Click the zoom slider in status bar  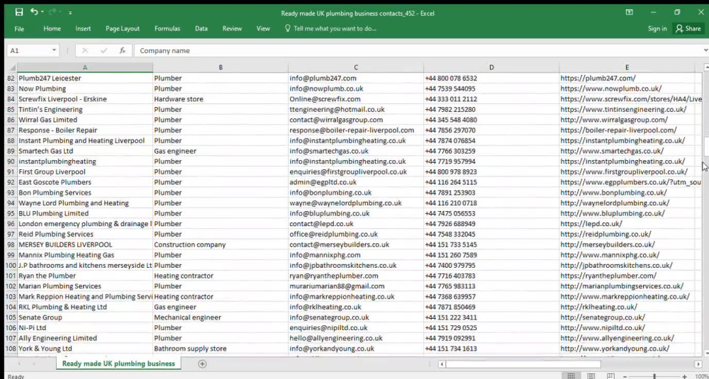point(654,376)
